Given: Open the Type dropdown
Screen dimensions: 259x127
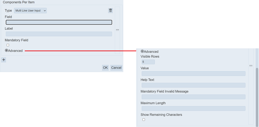Looking at the screenshot, I should [x=30, y=11].
